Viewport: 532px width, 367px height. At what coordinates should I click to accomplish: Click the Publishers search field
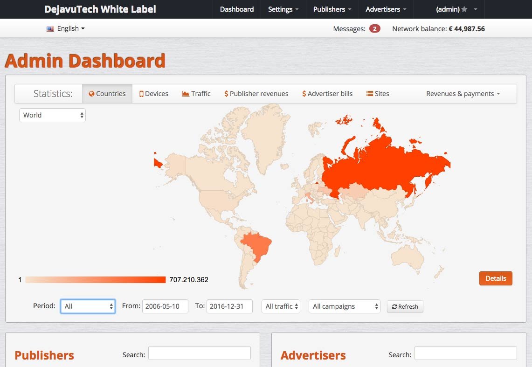point(200,353)
